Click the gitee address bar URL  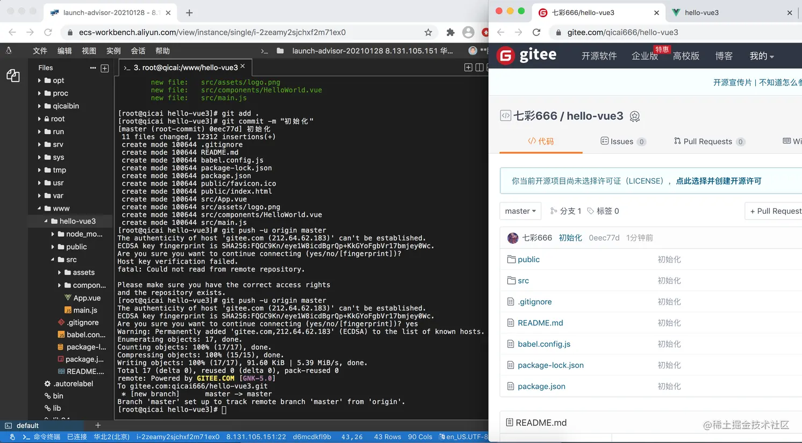(622, 32)
